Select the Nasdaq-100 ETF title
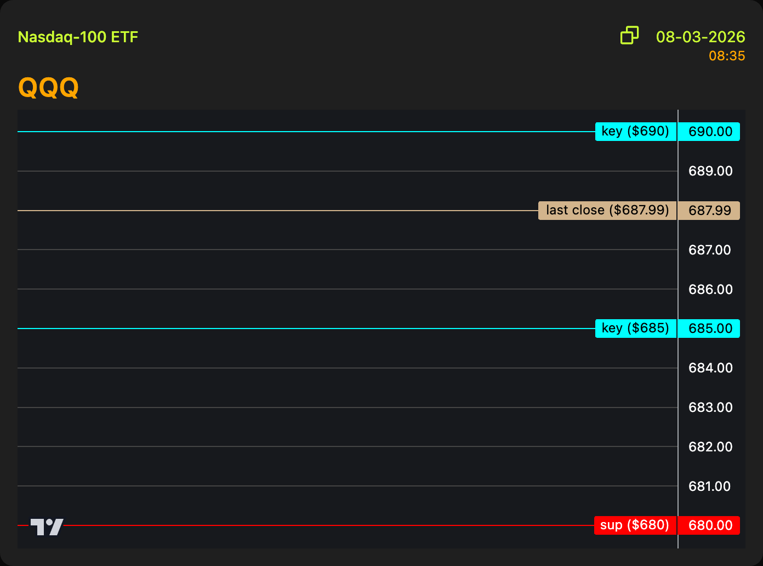This screenshot has height=566, width=763. (78, 37)
